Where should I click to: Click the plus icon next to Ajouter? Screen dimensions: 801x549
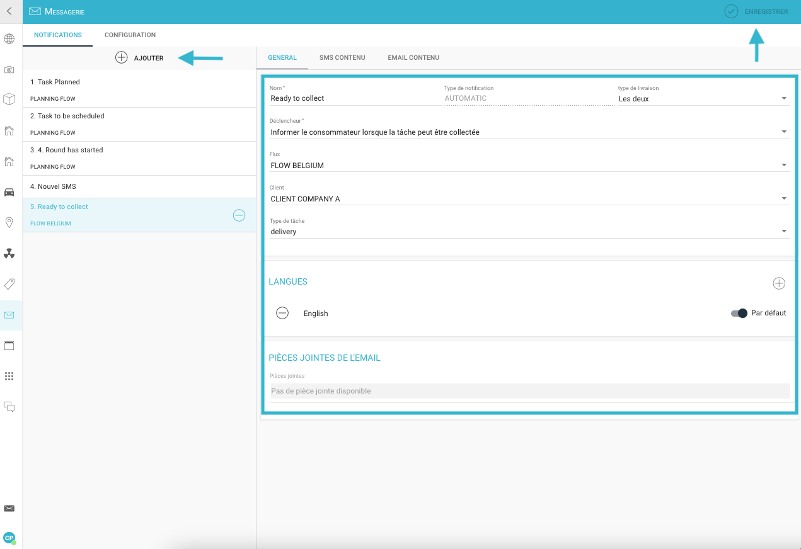click(x=122, y=58)
